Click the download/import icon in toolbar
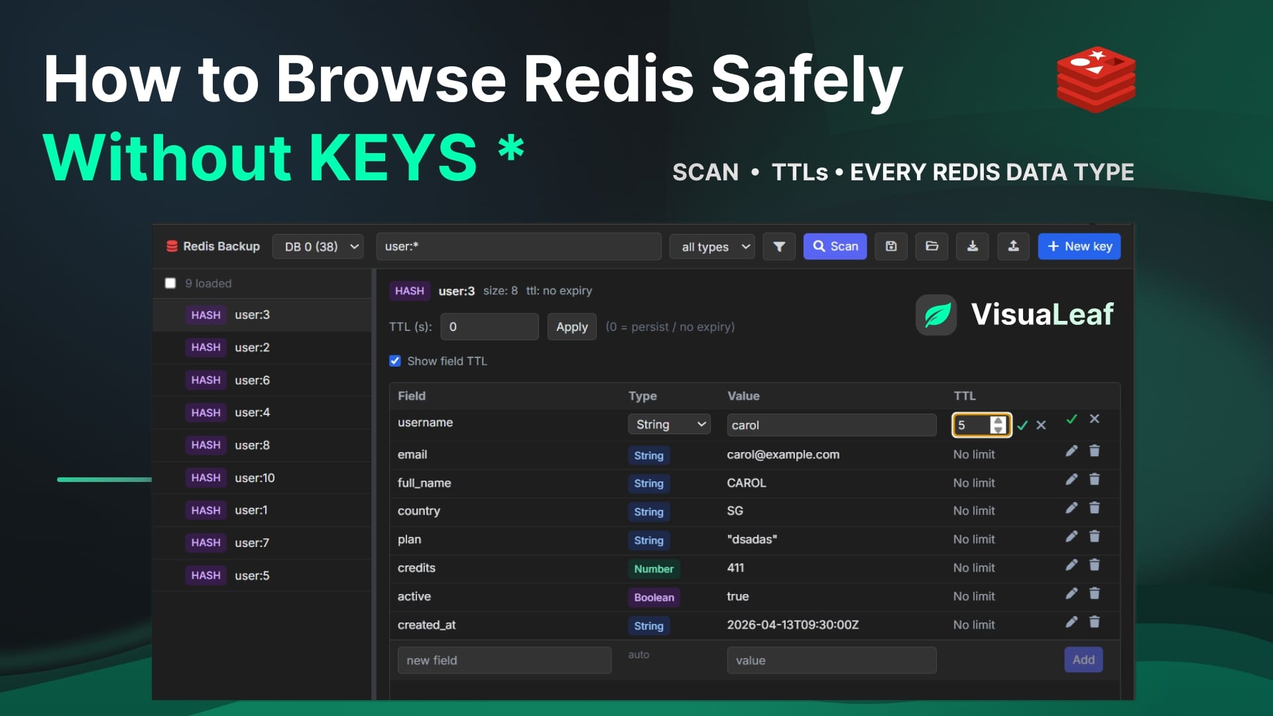 pos(973,247)
